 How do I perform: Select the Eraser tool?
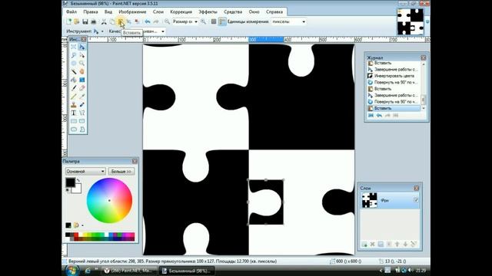tap(82, 88)
